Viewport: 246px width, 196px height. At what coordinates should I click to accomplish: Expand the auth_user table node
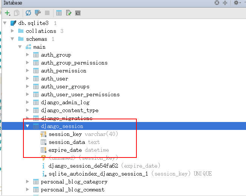click(28, 79)
